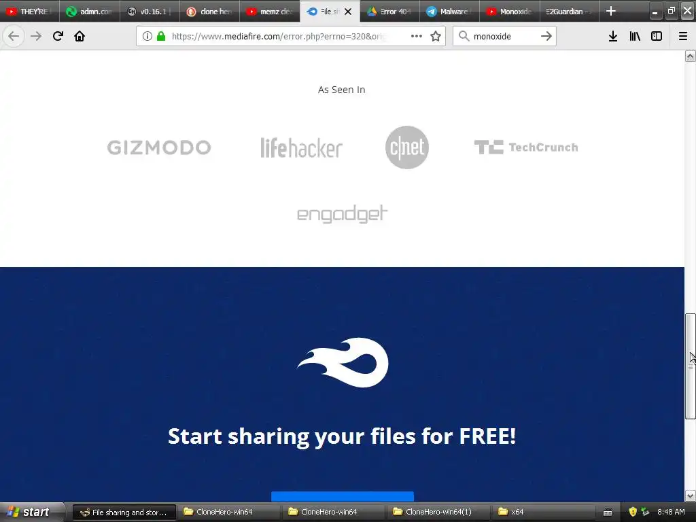Switch to the memz YouTube tab
Image resolution: width=696 pixels, height=522 pixels.
269,12
